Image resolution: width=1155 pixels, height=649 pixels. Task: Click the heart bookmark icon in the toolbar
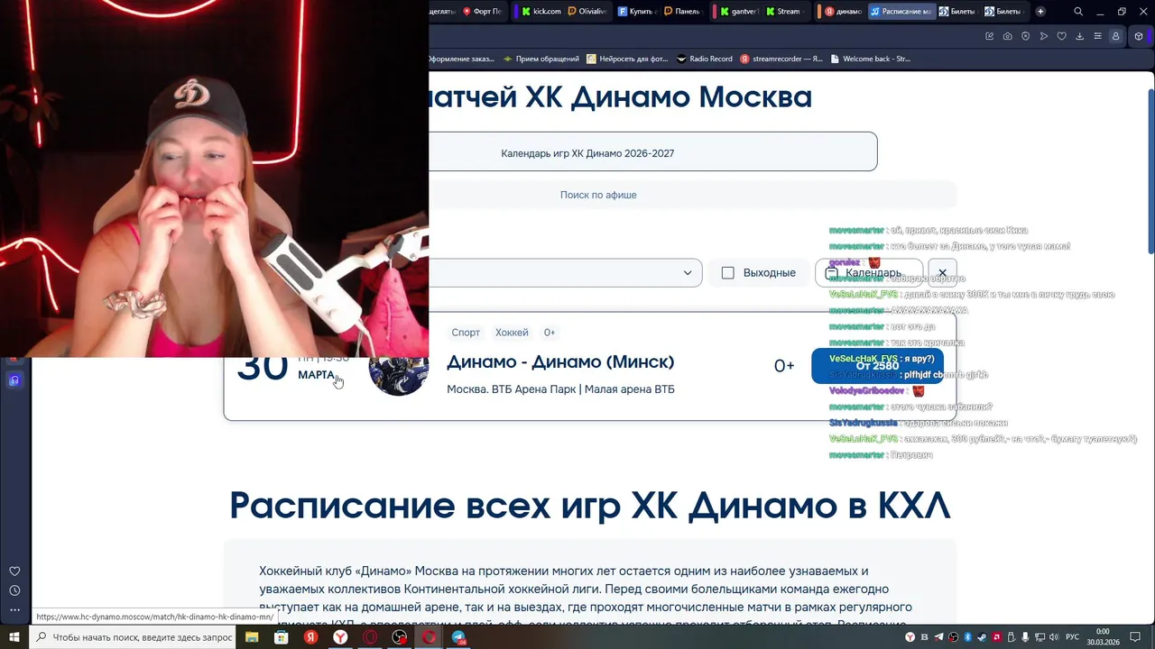(1062, 36)
